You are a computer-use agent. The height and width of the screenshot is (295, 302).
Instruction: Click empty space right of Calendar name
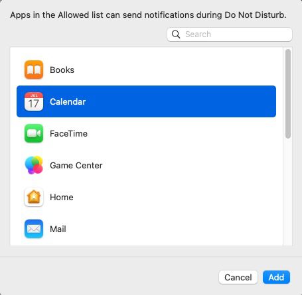[181, 101]
